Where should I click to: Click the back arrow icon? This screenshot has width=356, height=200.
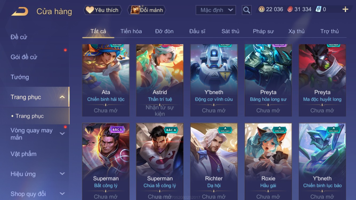pos(19,11)
